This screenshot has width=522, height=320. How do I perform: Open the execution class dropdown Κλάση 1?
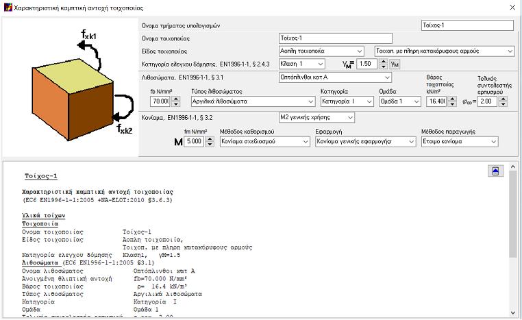[302, 64]
